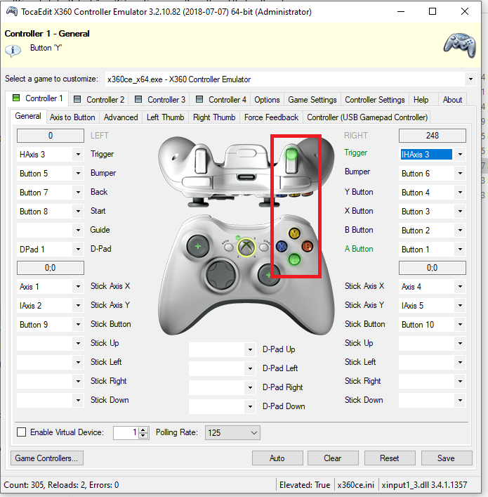This screenshot has height=497, width=488.
Task: Toggle Enable Virtual Device checkbox
Action: 21,432
